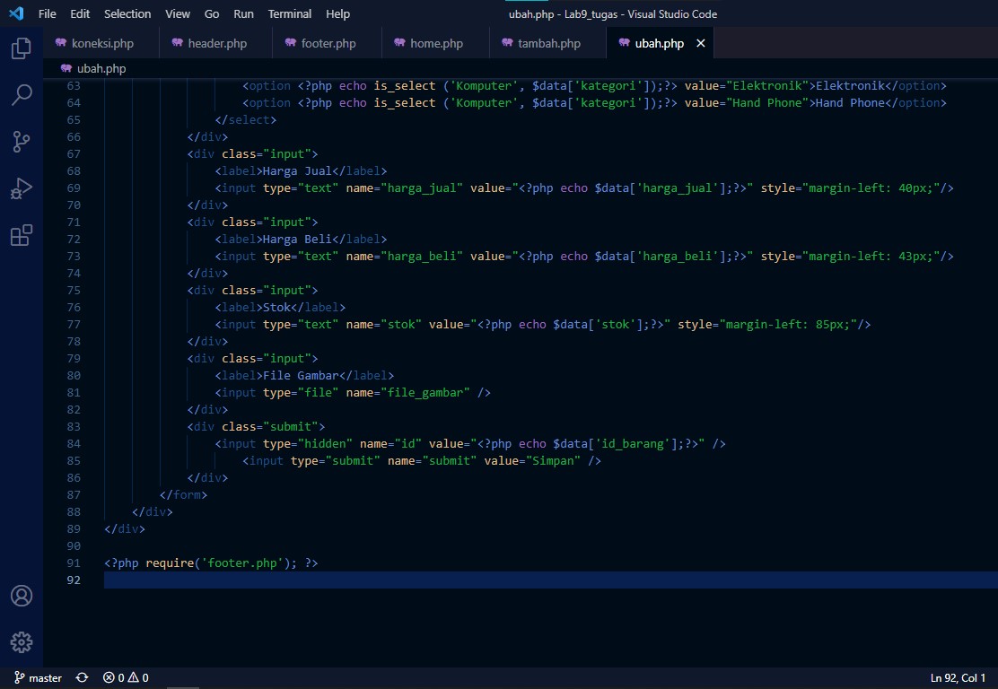Click the "Simpan" value on line 85
This screenshot has width=998, height=689.
pos(553,460)
